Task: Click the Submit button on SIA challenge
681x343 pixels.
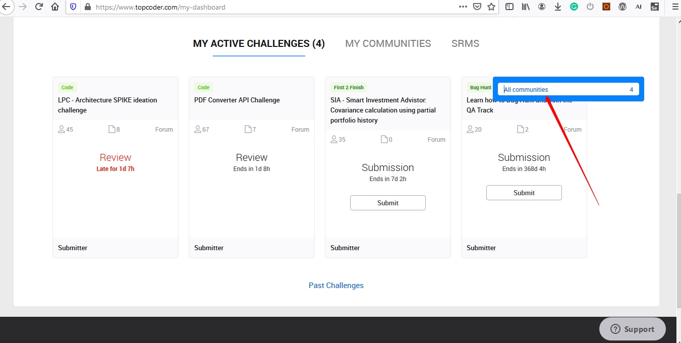Action: click(x=388, y=203)
